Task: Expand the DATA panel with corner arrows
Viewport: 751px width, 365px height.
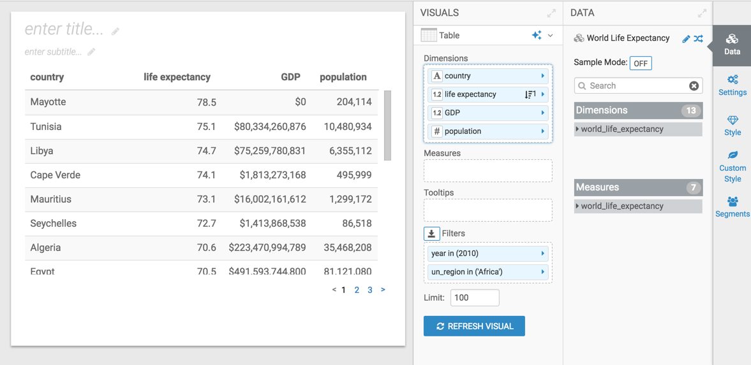Action: (x=702, y=13)
